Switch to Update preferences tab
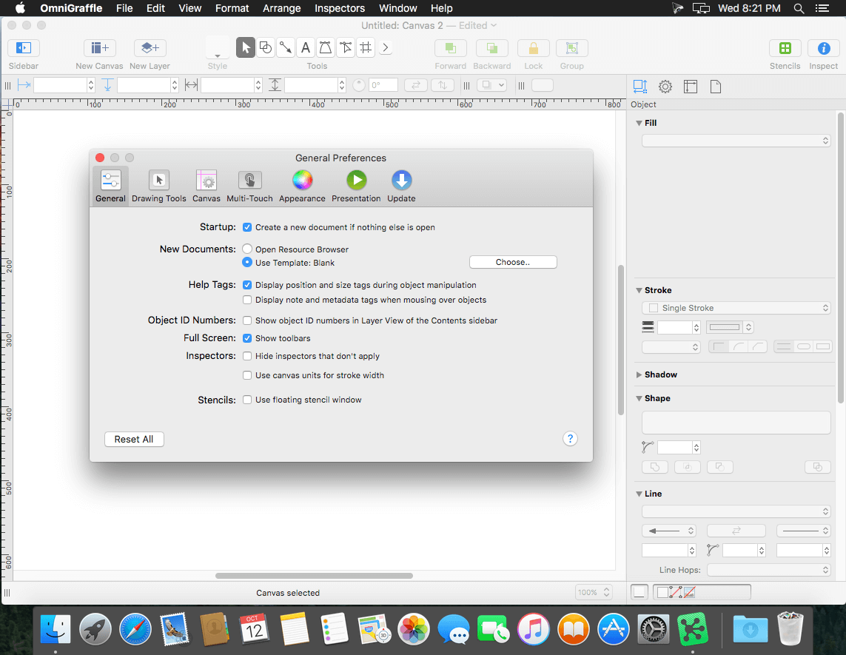This screenshot has width=846, height=655. pyautogui.click(x=401, y=187)
